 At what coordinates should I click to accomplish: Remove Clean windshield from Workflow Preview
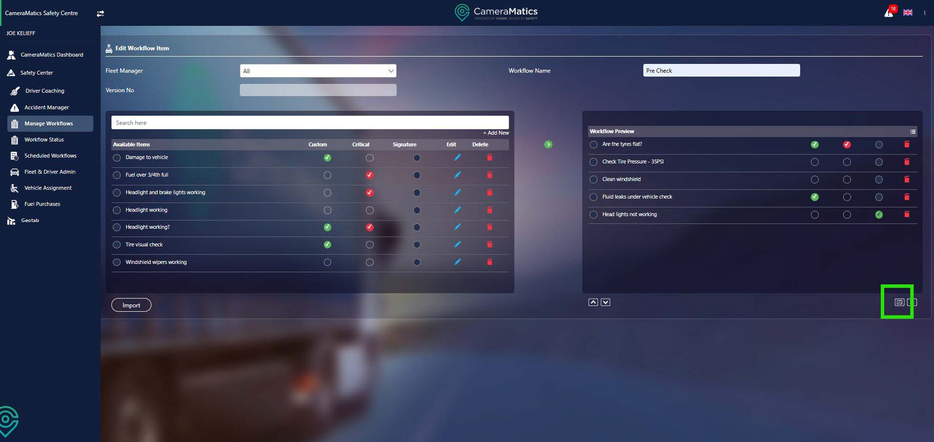[x=907, y=180]
